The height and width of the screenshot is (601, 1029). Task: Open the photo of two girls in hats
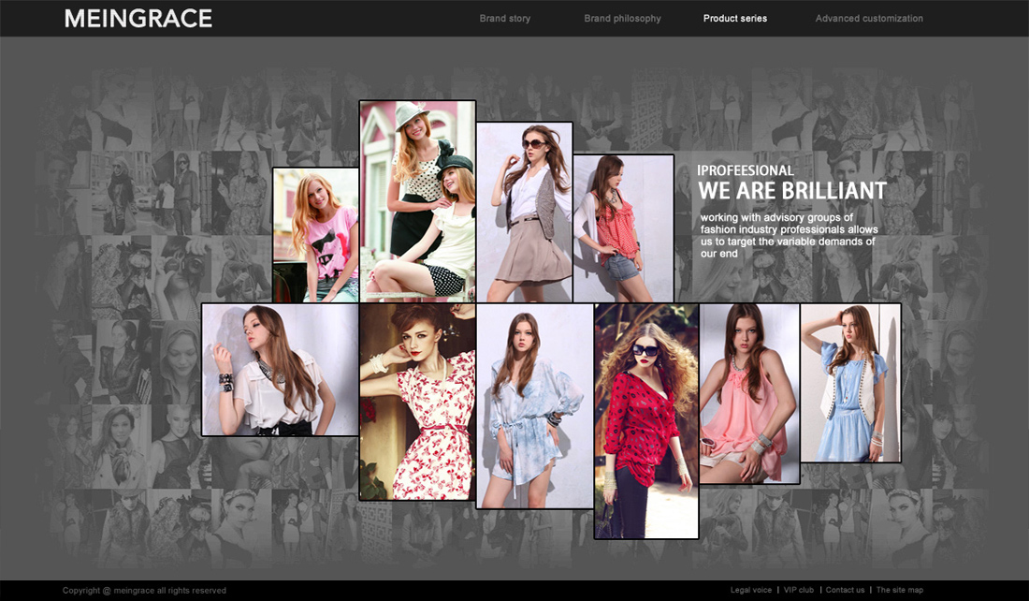coord(417,201)
